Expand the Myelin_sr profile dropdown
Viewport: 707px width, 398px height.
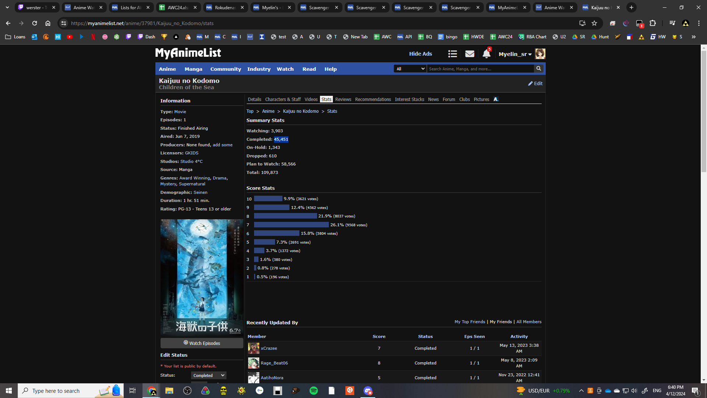click(515, 54)
